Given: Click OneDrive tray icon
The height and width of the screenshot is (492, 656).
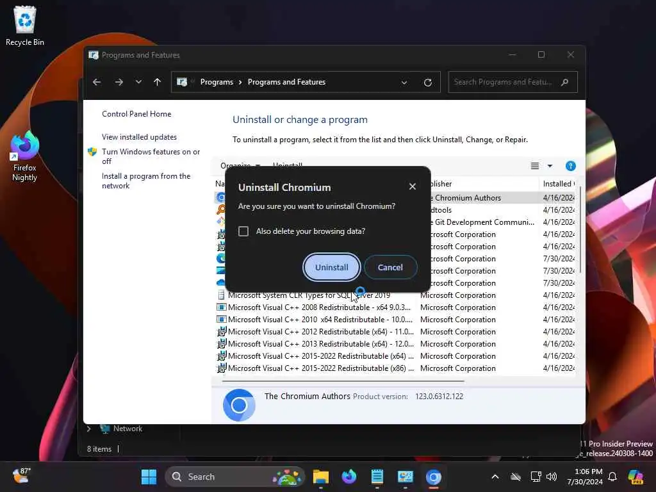Looking at the screenshot, I should (516, 477).
